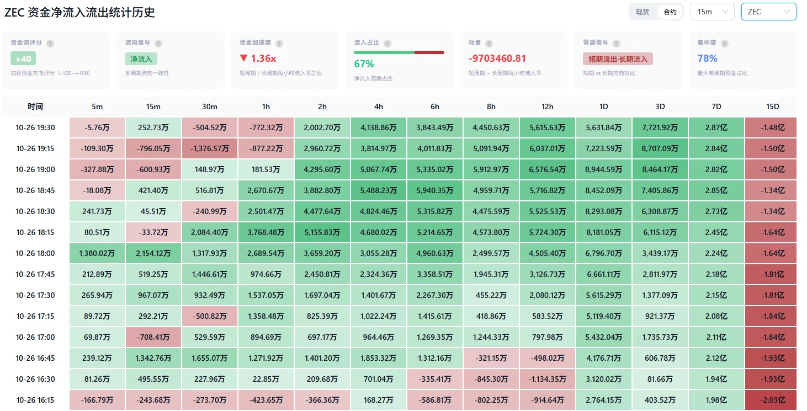Click the 5,488.23万 cell
807x411 pixels.
379,190
